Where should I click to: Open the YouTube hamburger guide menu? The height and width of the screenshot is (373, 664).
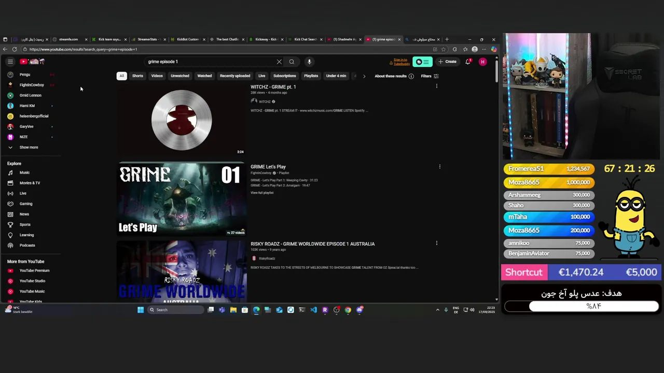click(10, 62)
